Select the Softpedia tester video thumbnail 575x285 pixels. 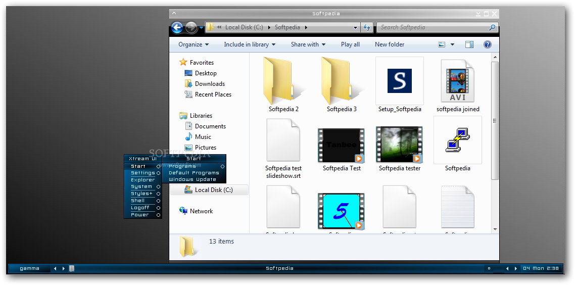pyautogui.click(x=400, y=145)
